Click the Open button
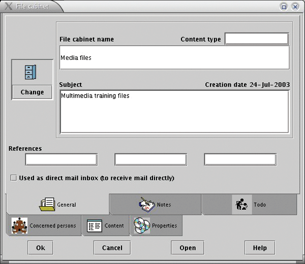This screenshot has width=305, height=264. [x=187, y=248]
